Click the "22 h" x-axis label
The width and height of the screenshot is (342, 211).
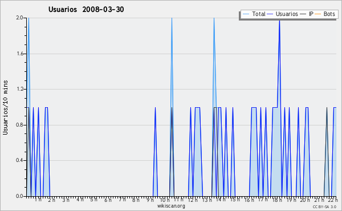tap(333, 200)
